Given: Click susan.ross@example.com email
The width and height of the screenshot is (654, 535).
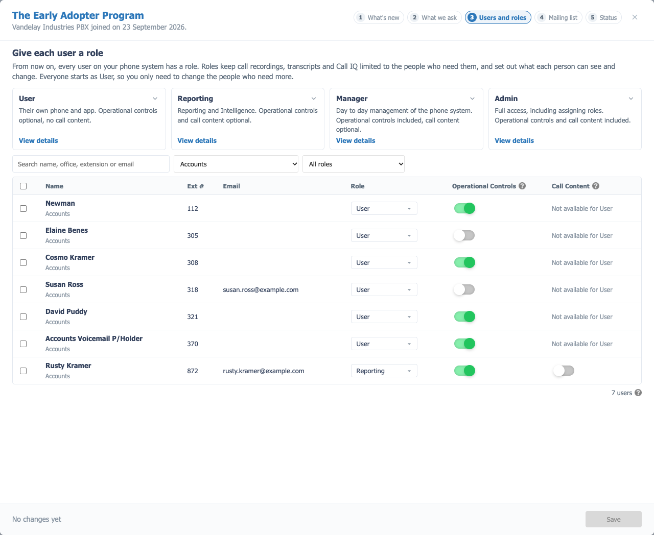Looking at the screenshot, I should [x=261, y=289].
